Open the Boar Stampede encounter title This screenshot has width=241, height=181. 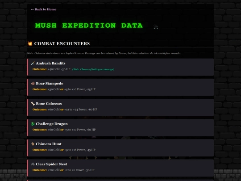[50, 84]
